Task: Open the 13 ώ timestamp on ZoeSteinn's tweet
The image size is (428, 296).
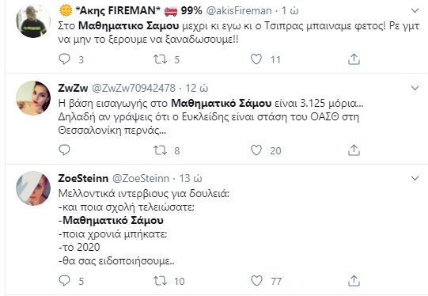Action: [190, 178]
